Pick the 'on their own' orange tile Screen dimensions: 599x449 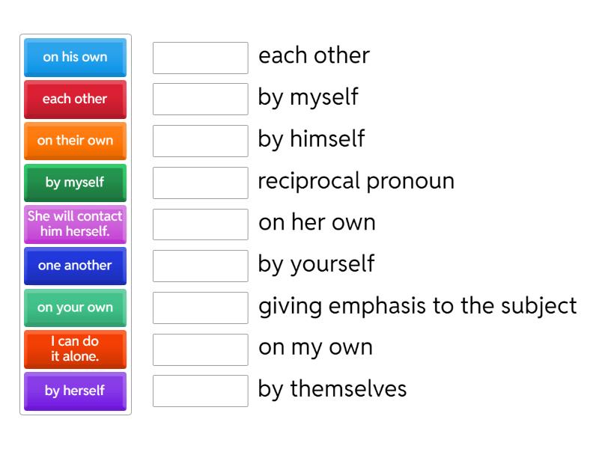(75, 141)
